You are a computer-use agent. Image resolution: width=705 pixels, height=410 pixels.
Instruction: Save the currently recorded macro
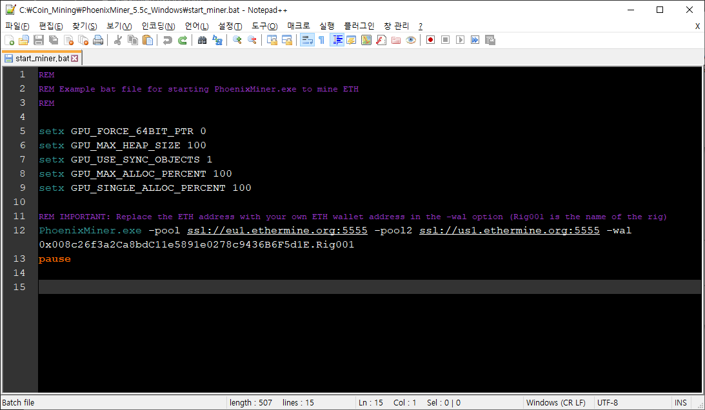click(490, 41)
